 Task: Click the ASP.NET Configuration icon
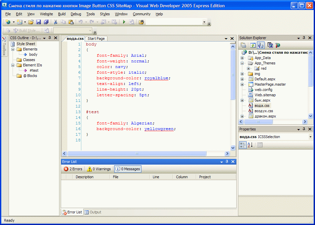277,45
